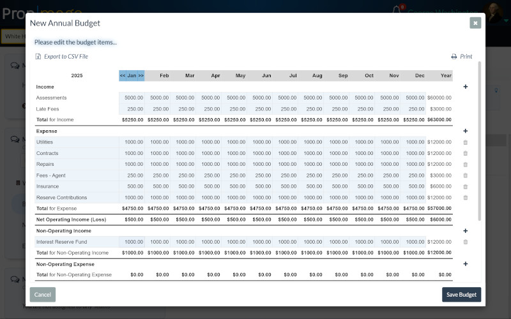
Task: Remove the Insurance expense row
Action: pos(465,186)
